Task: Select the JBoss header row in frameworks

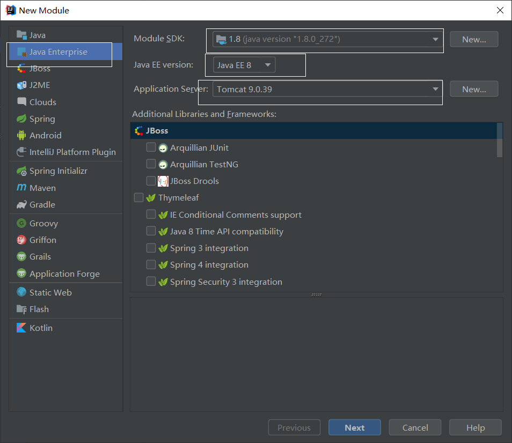Action: tap(313, 131)
